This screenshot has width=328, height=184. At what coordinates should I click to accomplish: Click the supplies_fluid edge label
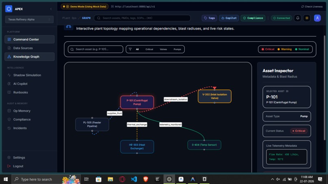click(x=115, y=113)
